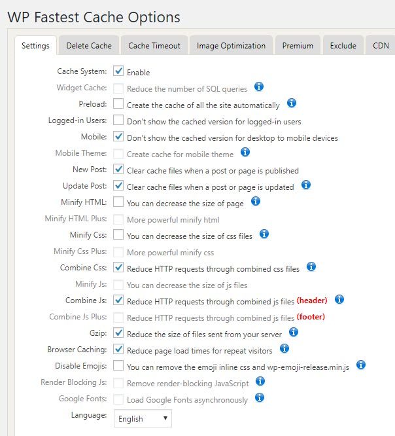
Task: Uncheck the Combine Js checkbox
Action: 118,300
